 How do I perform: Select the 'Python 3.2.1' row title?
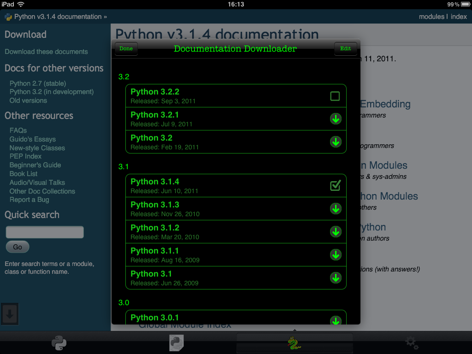point(155,115)
